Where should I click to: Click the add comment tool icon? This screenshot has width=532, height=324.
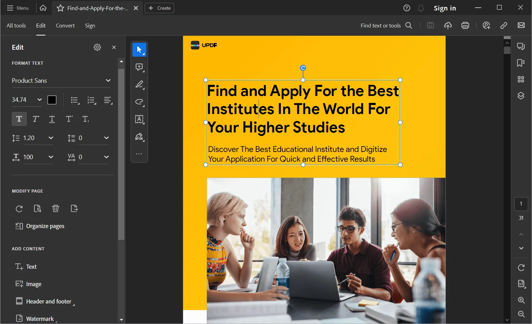139,67
